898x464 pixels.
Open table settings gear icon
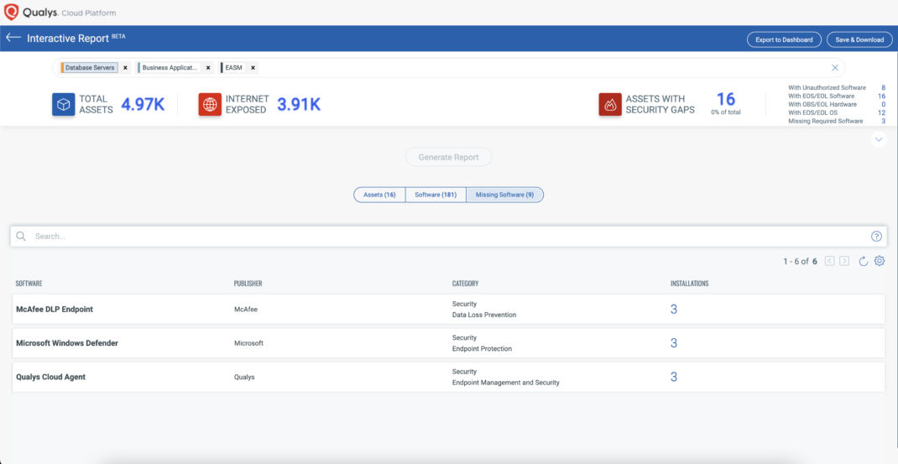pyautogui.click(x=879, y=261)
